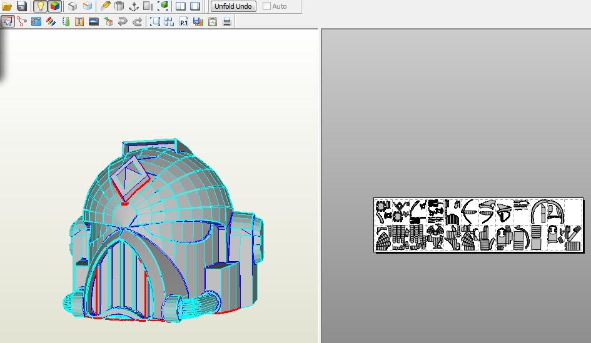Screen dimensions: 591x343
Task: Click the text input 'T' tool icon
Action: coord(79,22)
